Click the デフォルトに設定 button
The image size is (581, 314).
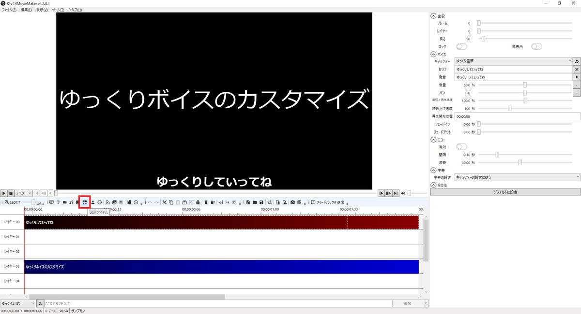click(505, 192)
